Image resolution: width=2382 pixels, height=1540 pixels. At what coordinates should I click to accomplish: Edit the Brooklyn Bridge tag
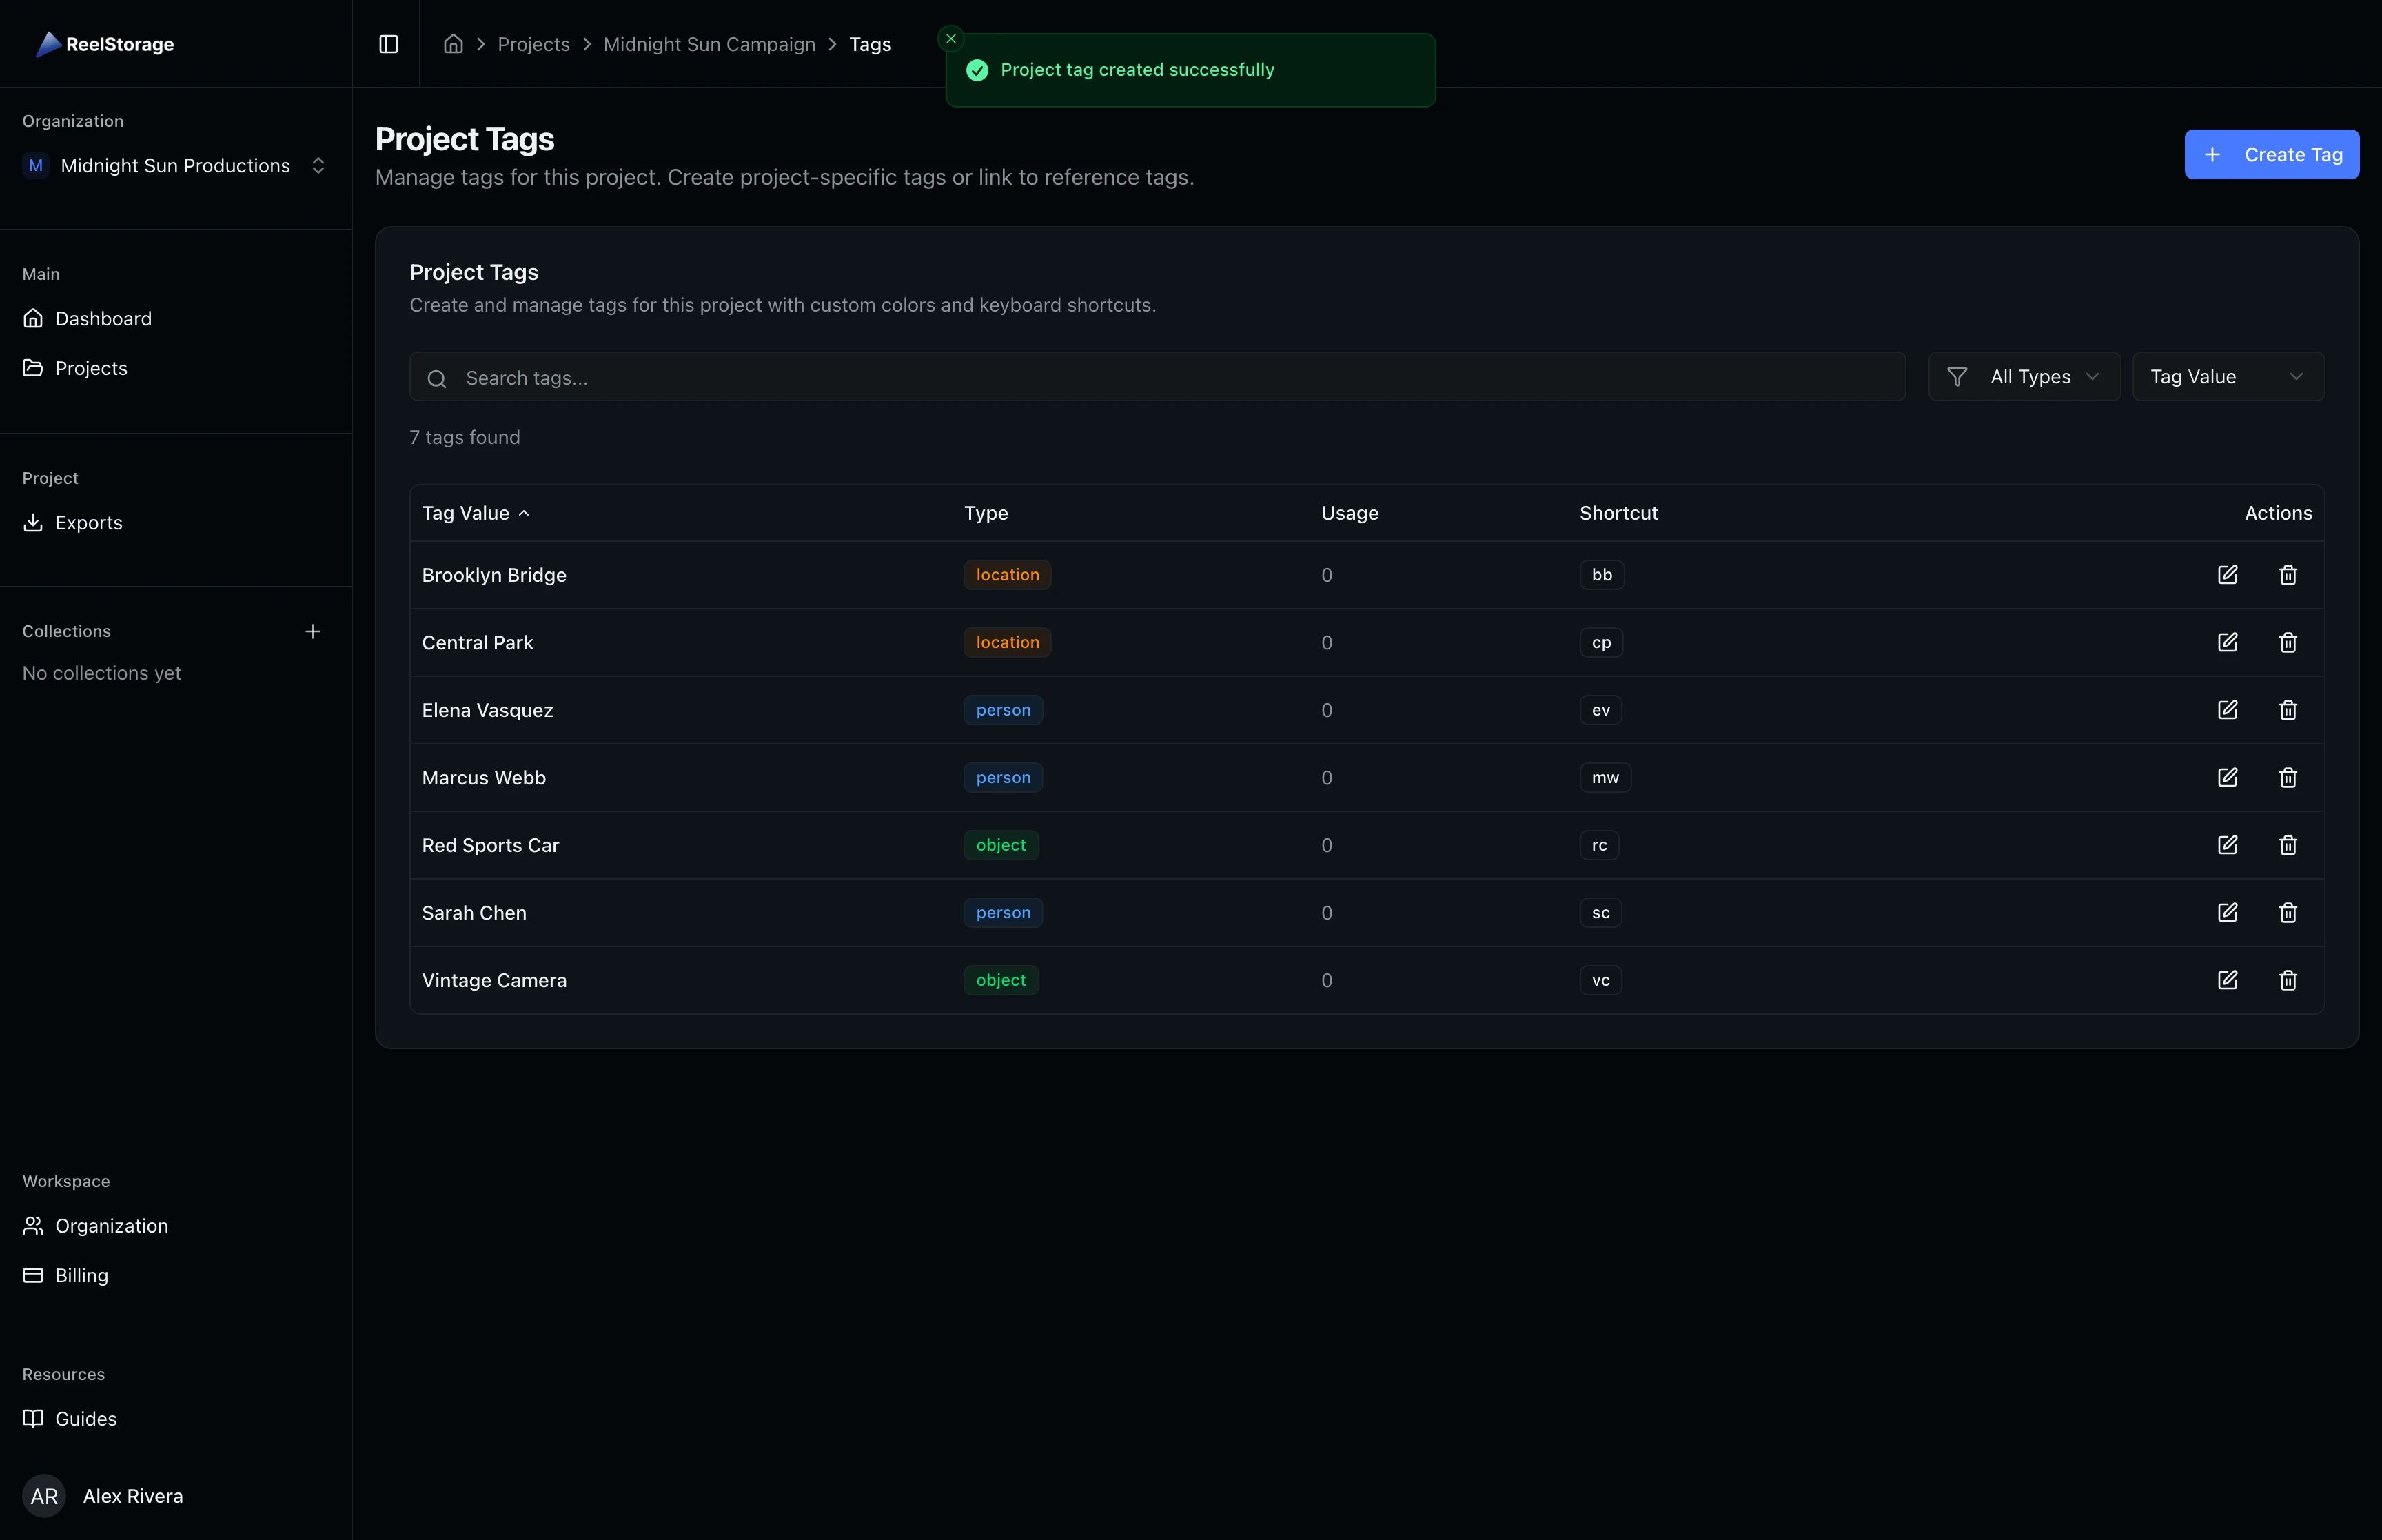[2227, 575]
